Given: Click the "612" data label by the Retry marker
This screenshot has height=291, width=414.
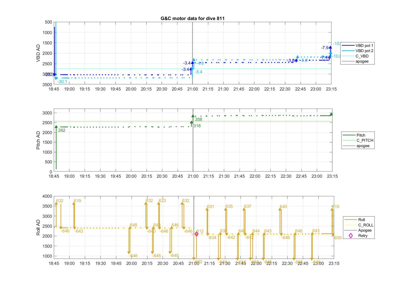Looking at the screenshot, I should [200, 231].
